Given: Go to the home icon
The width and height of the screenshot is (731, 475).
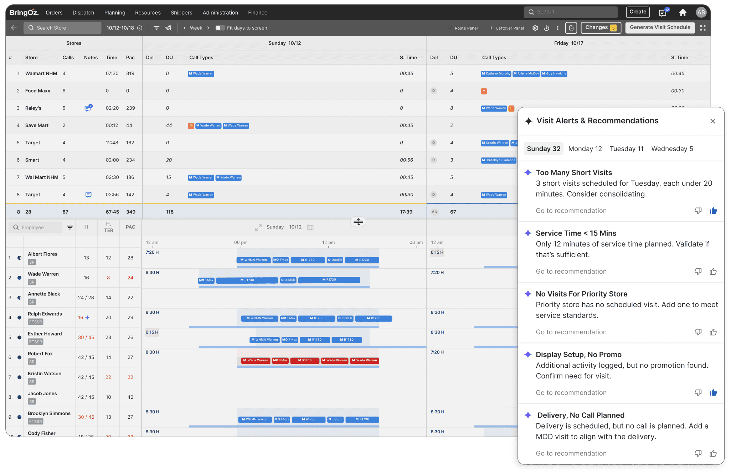Looking at the screenshot, I should (683, 12).
